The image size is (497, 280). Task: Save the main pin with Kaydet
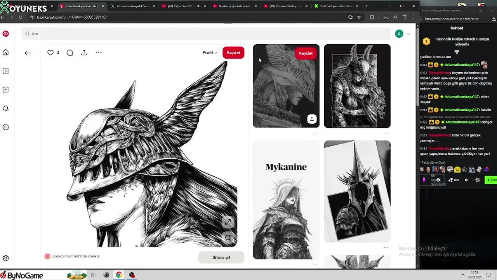(233, 53)
